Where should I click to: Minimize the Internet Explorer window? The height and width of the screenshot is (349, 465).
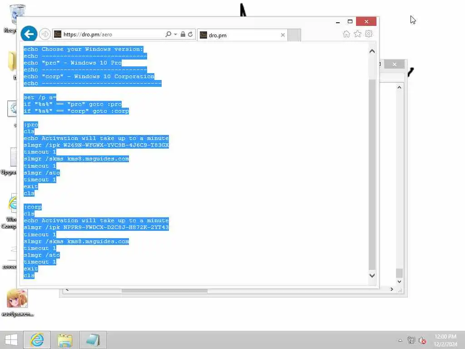338,22
